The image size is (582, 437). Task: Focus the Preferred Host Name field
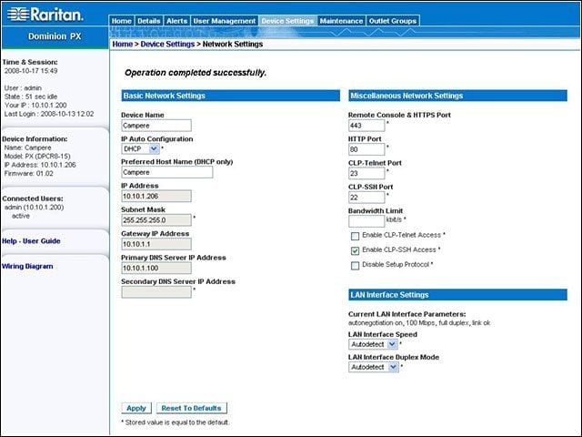click(x=167, y=172)
